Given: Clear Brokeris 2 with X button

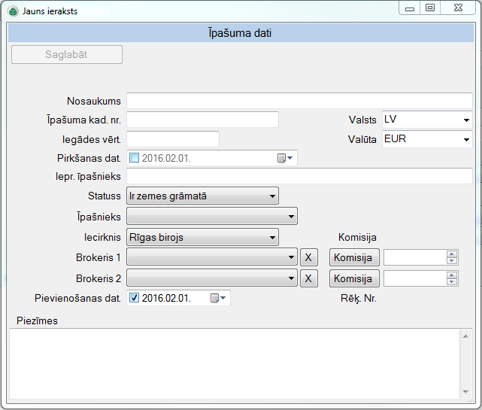Looking at the screenshot, I should (x=308, y=278).
